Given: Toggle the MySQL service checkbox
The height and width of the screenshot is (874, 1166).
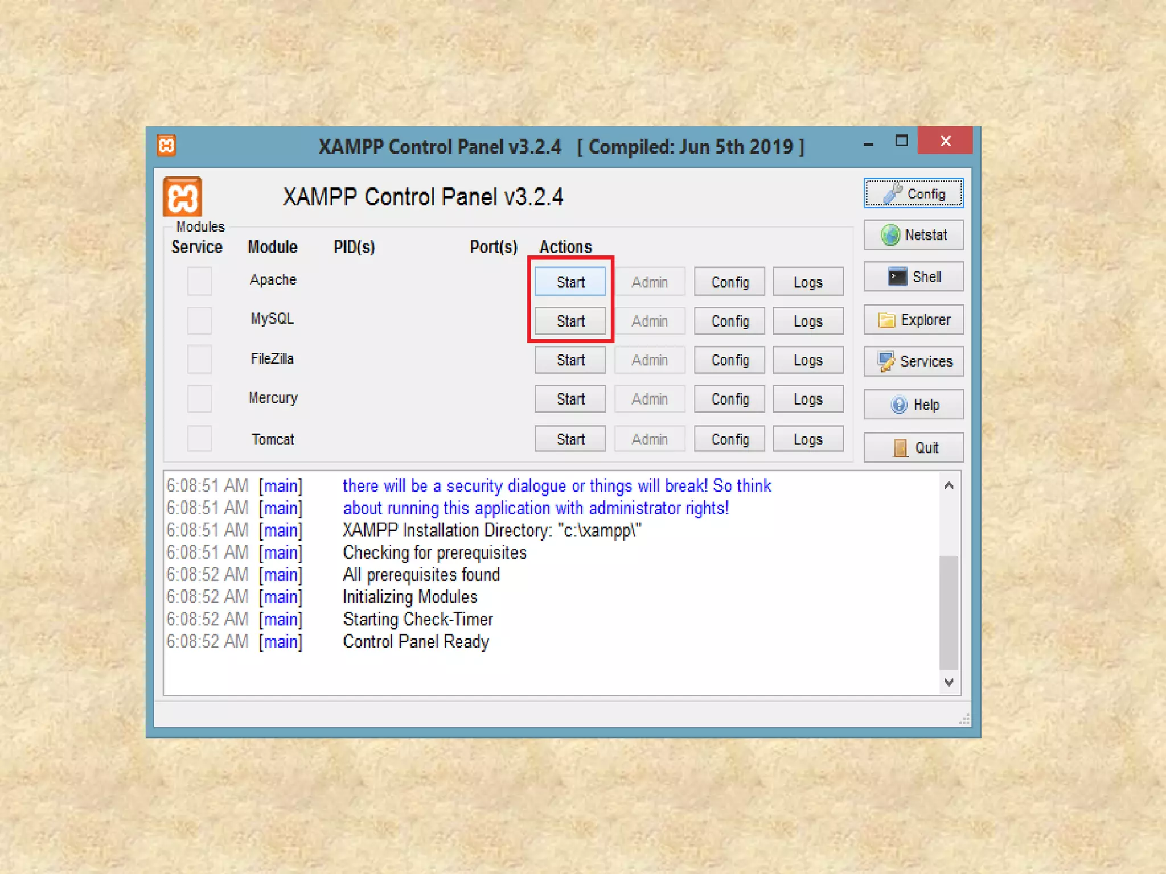Looking at the screenshot, I should click(199, 320).
